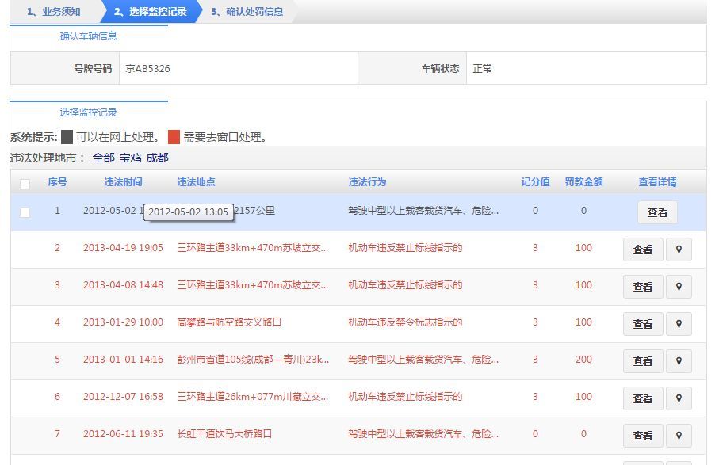Check the checkbox for record 1

pos(25,212)
